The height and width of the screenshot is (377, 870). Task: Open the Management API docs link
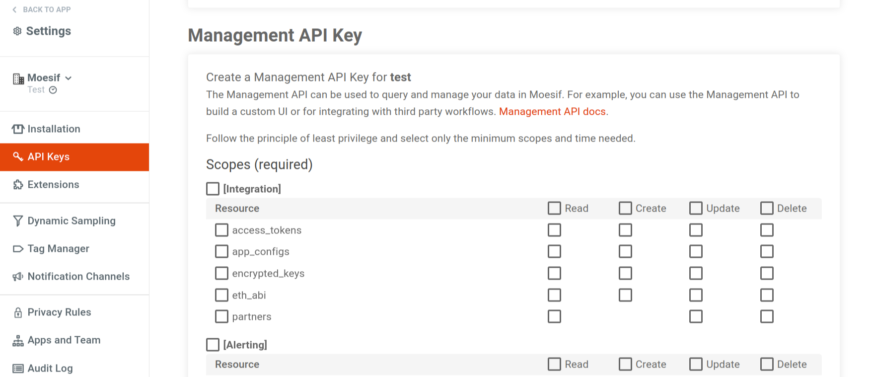click(552, 111)
